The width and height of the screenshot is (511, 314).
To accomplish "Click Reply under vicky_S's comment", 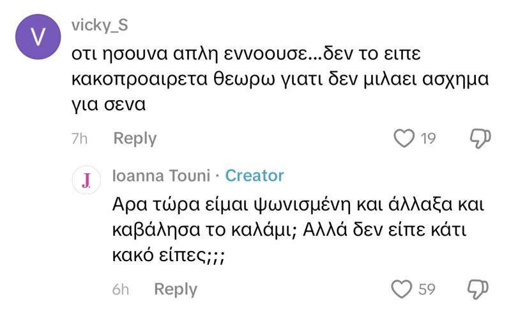I will pyautogui.click(x=135, y=138).
